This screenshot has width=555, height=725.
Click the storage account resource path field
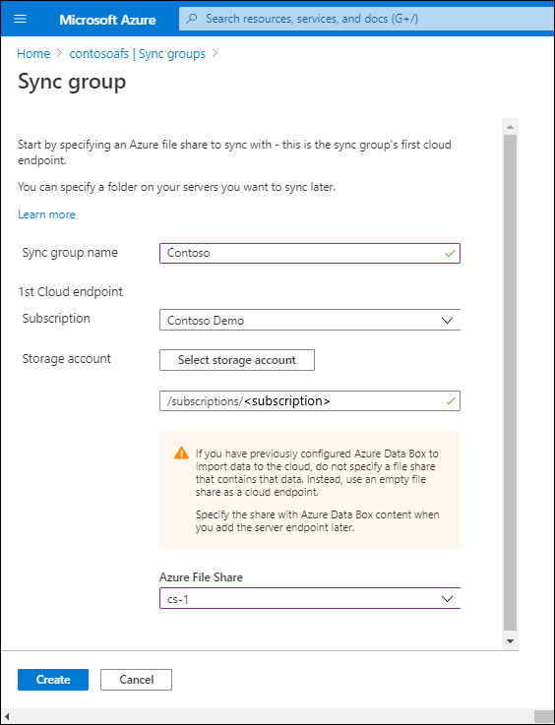click(310, 401)
